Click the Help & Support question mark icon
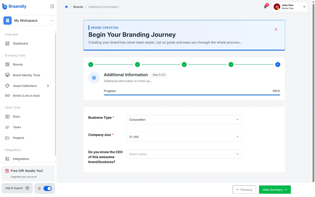 tap(27, 188)
